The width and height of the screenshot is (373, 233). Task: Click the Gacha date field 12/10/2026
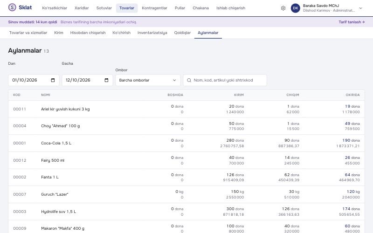pos(87,80)
